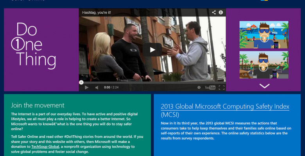Open the video info icon in the header
Screen dimensions: 305x156
click(x=221, y=13)
